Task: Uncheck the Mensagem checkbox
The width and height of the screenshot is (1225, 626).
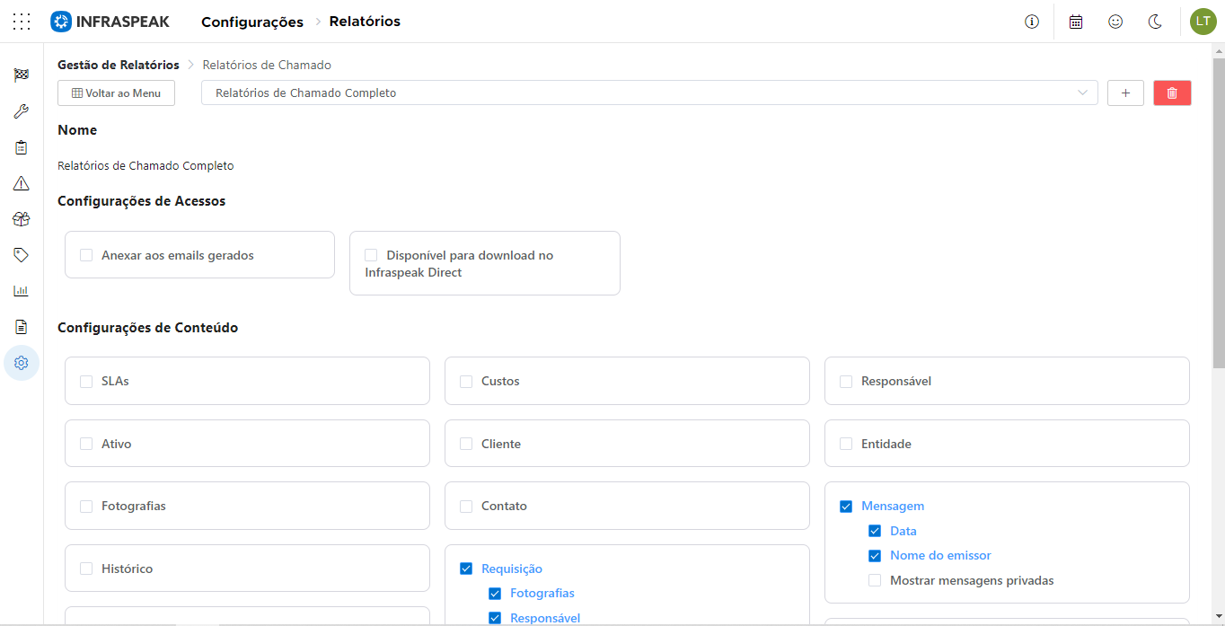Action: click(x=846, y=506)
